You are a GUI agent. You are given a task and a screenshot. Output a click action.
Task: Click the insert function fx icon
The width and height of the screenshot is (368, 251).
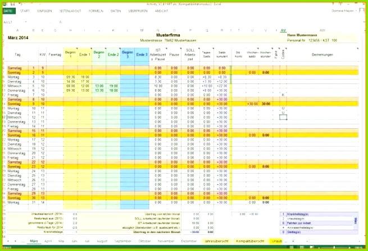coord(60,22)
